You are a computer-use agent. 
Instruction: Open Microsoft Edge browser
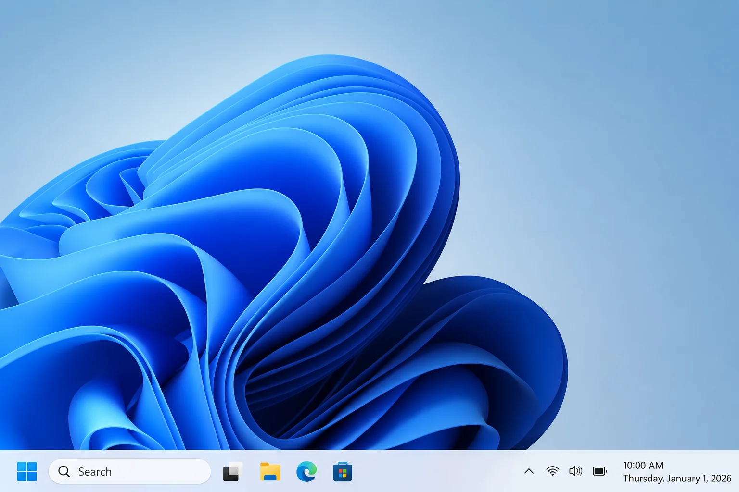pyautogui.click(x=306, y=471)
